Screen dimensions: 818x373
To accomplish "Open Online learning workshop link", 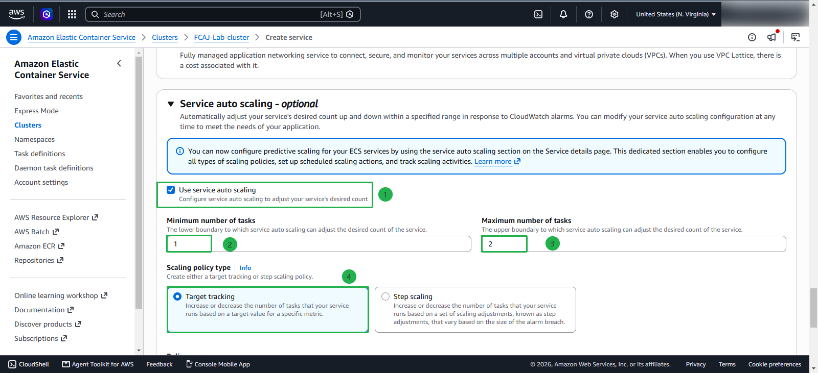I will tap(61, 295).
